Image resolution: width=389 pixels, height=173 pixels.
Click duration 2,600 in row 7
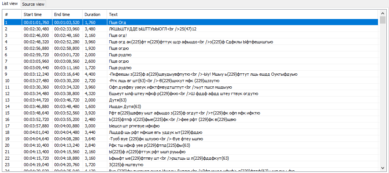click(90, 61)
